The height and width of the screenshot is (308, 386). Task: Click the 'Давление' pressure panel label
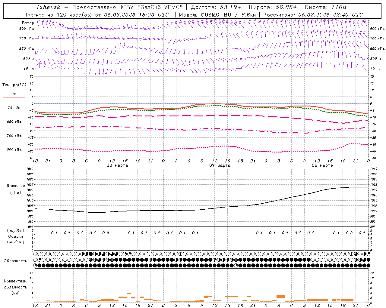tap(16, 186)
